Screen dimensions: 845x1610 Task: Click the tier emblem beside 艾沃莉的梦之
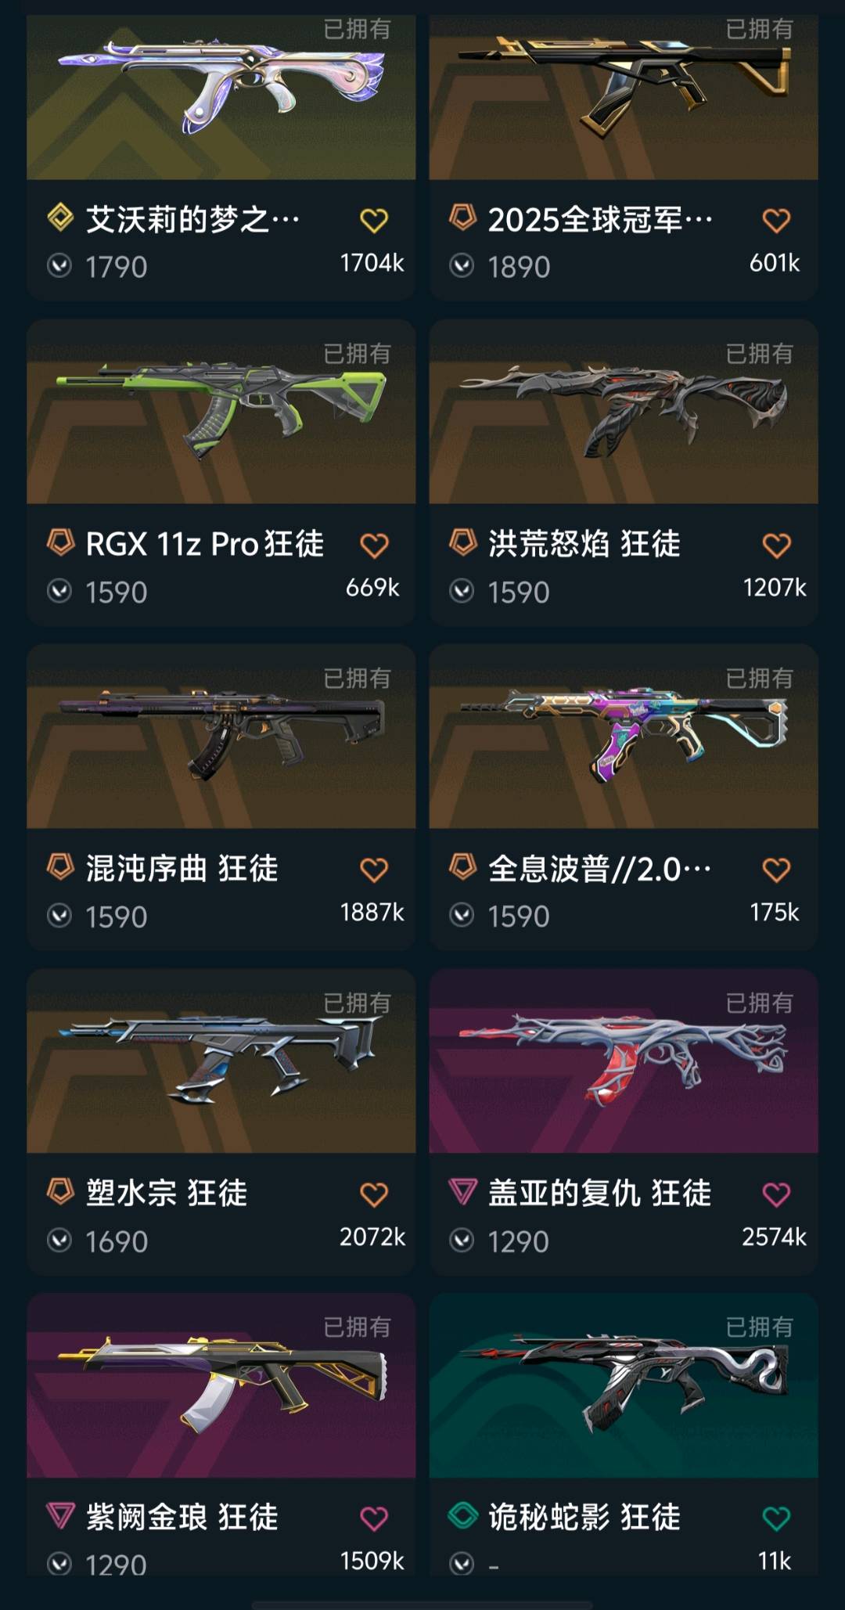60,218
